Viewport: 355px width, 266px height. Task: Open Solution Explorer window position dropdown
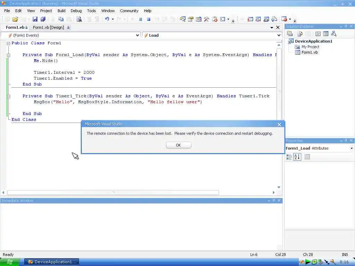point(341,26)
